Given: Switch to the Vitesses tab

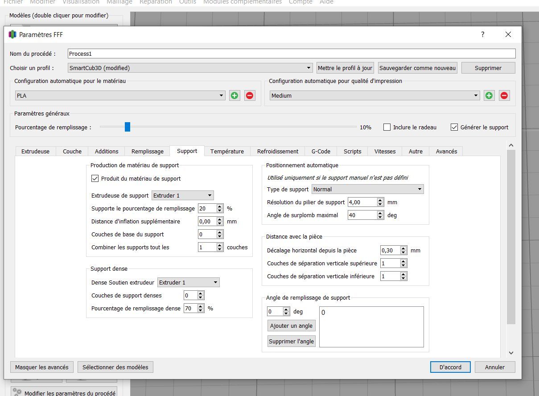Looking at the screenshot, I should pyautogui.click(x=385, y=151).
